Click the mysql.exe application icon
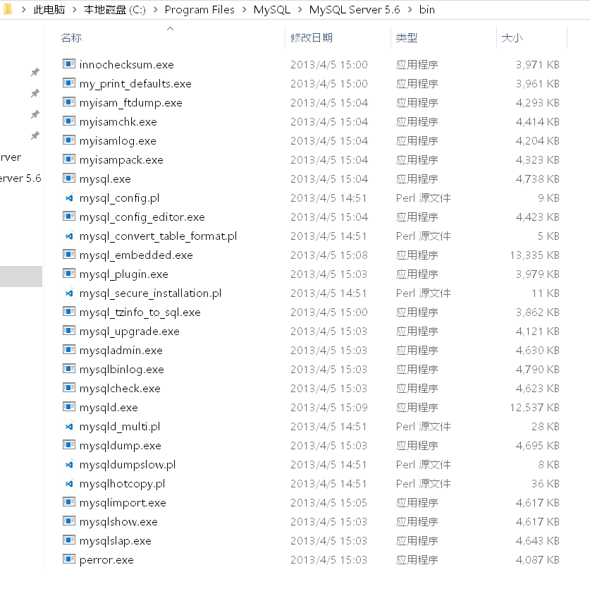Viewport: 590px width, 589px height. 69,178
